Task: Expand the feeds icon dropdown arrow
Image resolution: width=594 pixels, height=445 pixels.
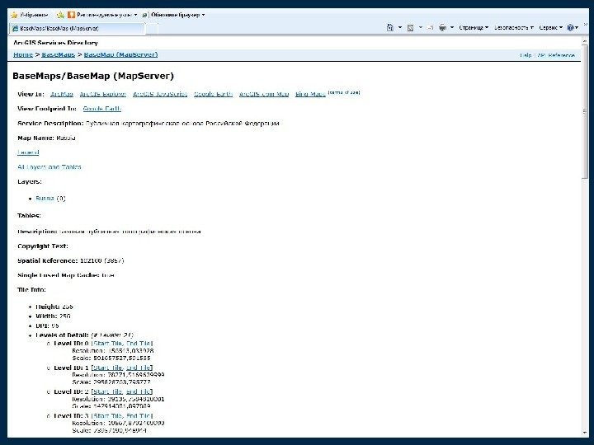Action: tap(421, 27)
